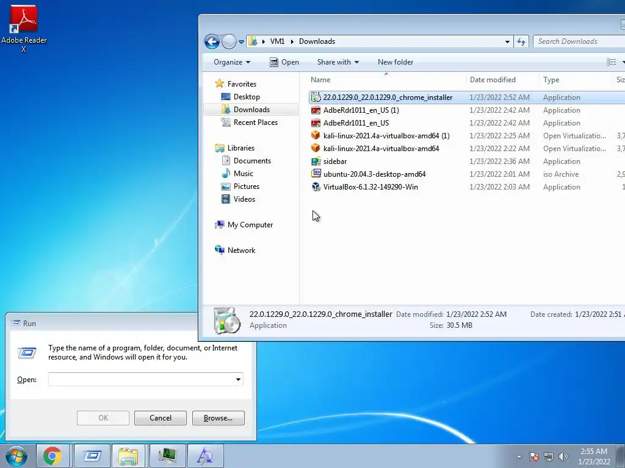Image resolution: width=625 pixels, height=468 pixels.
Task: Select My Computer in the navigation pane
Action: coord(250,225)
